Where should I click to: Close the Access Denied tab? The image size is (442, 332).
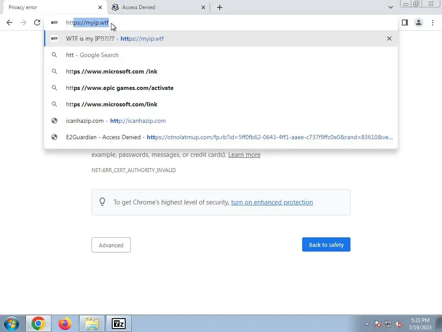(x=203, y=7)
